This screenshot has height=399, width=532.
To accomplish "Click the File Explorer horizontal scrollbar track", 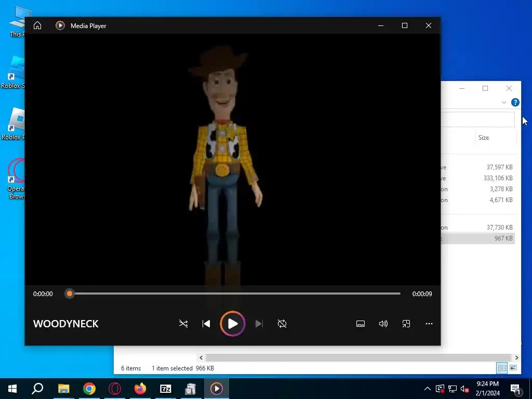I will pos(358,357).
